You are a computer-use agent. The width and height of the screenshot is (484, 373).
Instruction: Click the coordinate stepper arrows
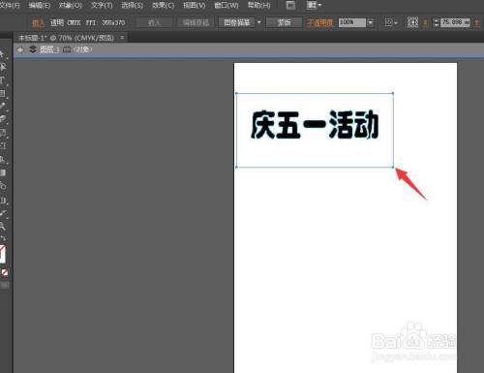437,22
